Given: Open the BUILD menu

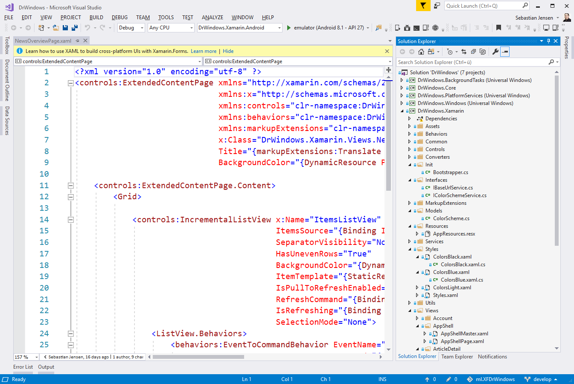Looking at the screenshot, I should pos(96,17).
